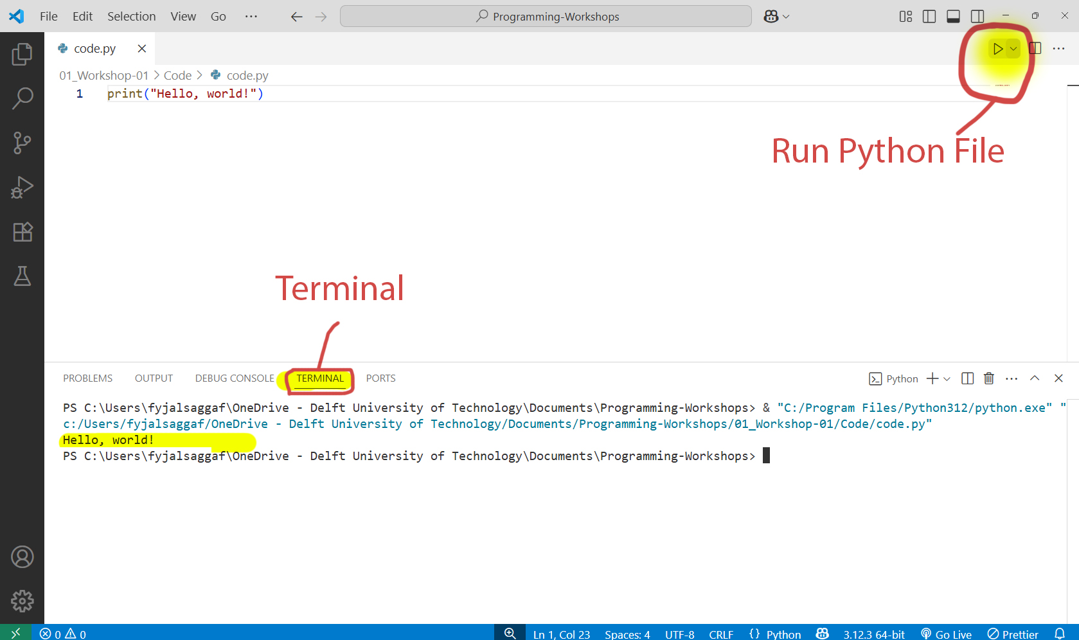Open the run options dropdown arrow
The height and width of the screenshot is (640, 1079).
[x=1013, y=49]
